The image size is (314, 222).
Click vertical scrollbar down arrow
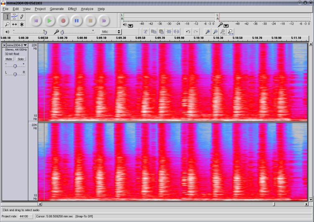pos(311,199)
